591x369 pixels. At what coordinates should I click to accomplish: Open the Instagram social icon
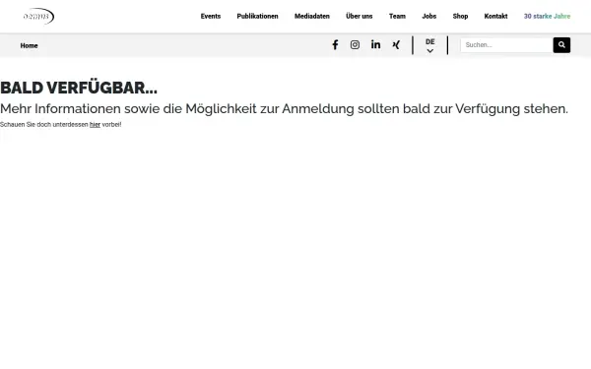[355, 45]
